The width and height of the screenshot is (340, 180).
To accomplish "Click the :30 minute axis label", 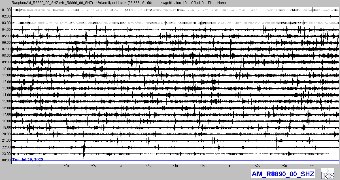I will 176,166.
